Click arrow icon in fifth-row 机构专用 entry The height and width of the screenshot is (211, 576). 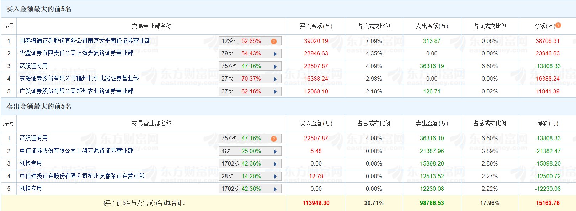pyautogui.click(x=275, y=189)
